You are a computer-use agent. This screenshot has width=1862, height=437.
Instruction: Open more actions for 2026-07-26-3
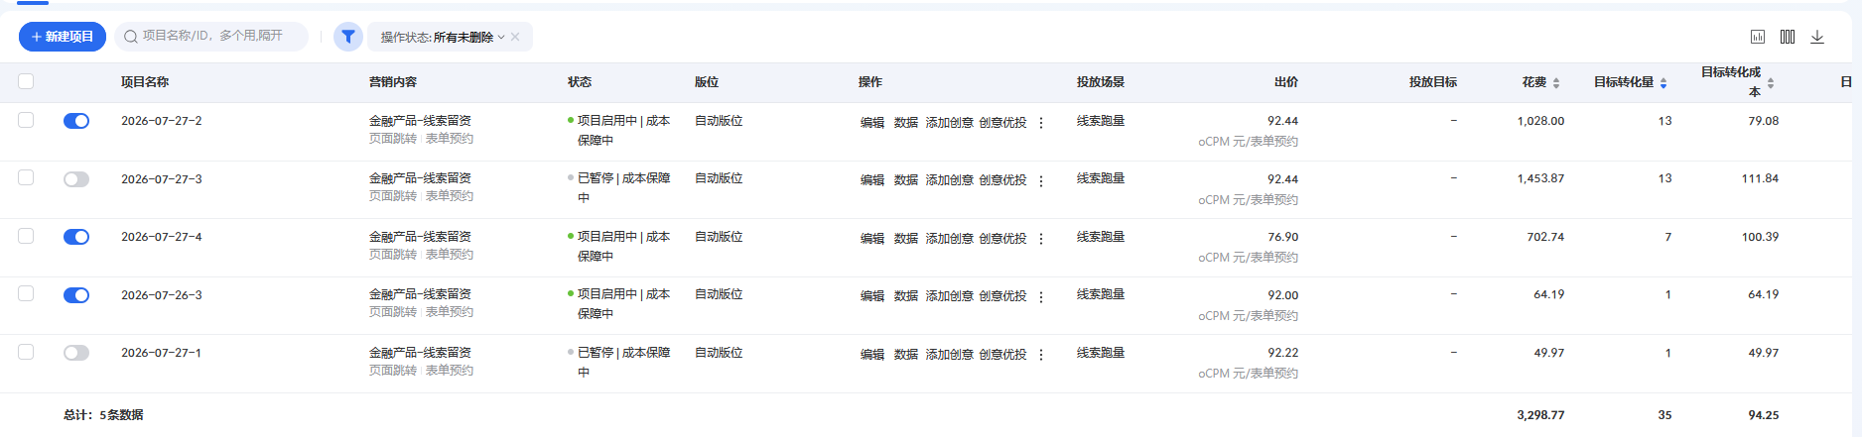click(x=1041, y=296)
